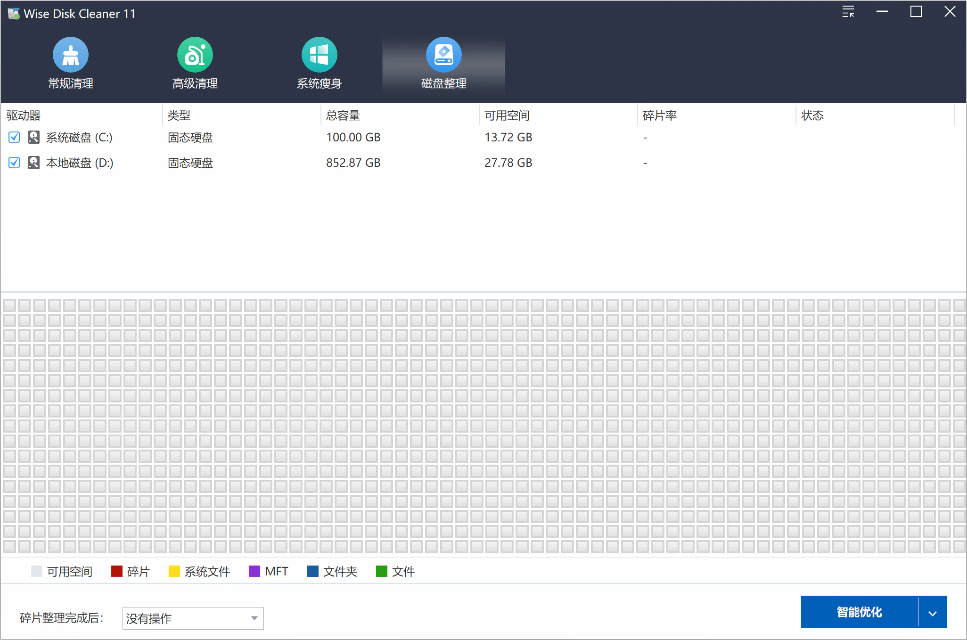Select the 本地磁盘 (D:) drive name

coord(80,163)
